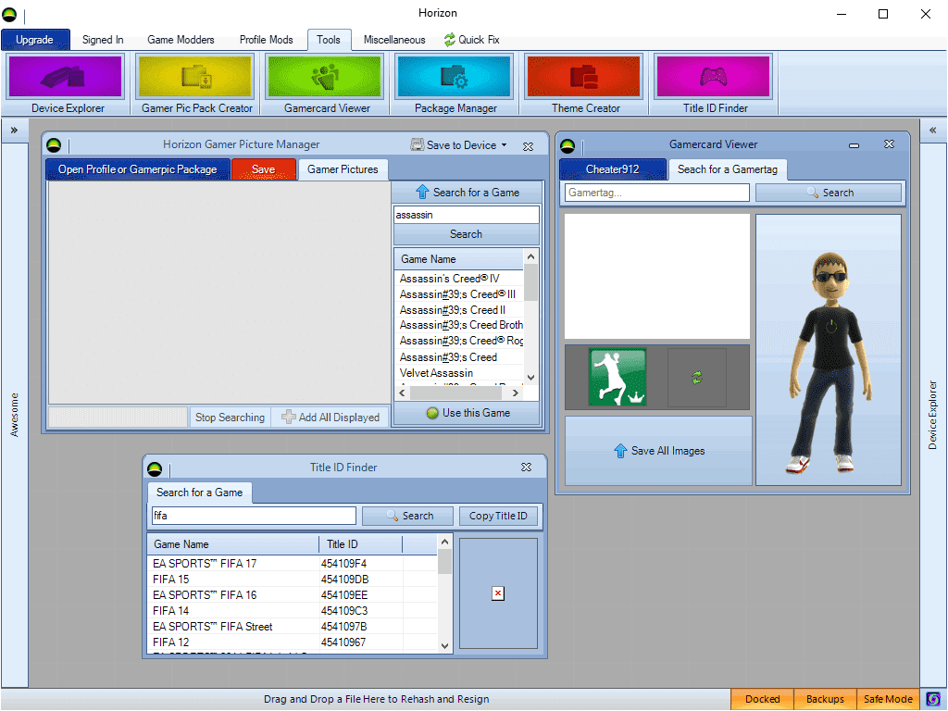Click Stop Searching button

coord(230,418)
